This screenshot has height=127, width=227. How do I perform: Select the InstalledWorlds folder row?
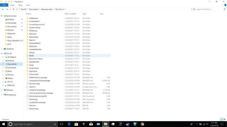pyautogui.click(x=68, y=49)
